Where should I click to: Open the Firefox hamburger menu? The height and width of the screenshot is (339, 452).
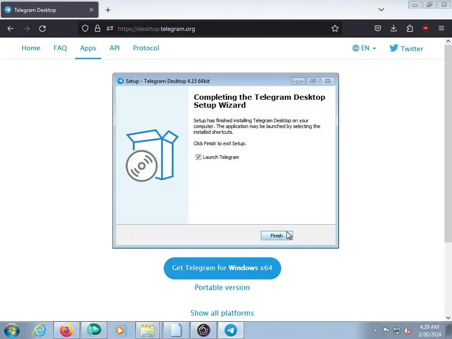[x=441, y=28]
